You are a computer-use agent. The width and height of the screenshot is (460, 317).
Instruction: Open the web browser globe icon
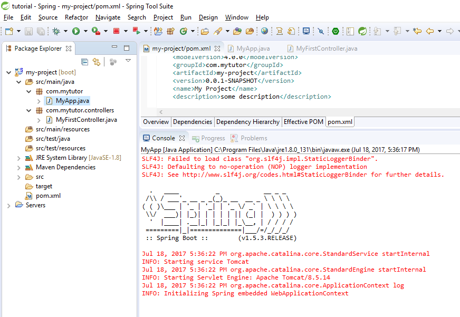coord(264,31)
